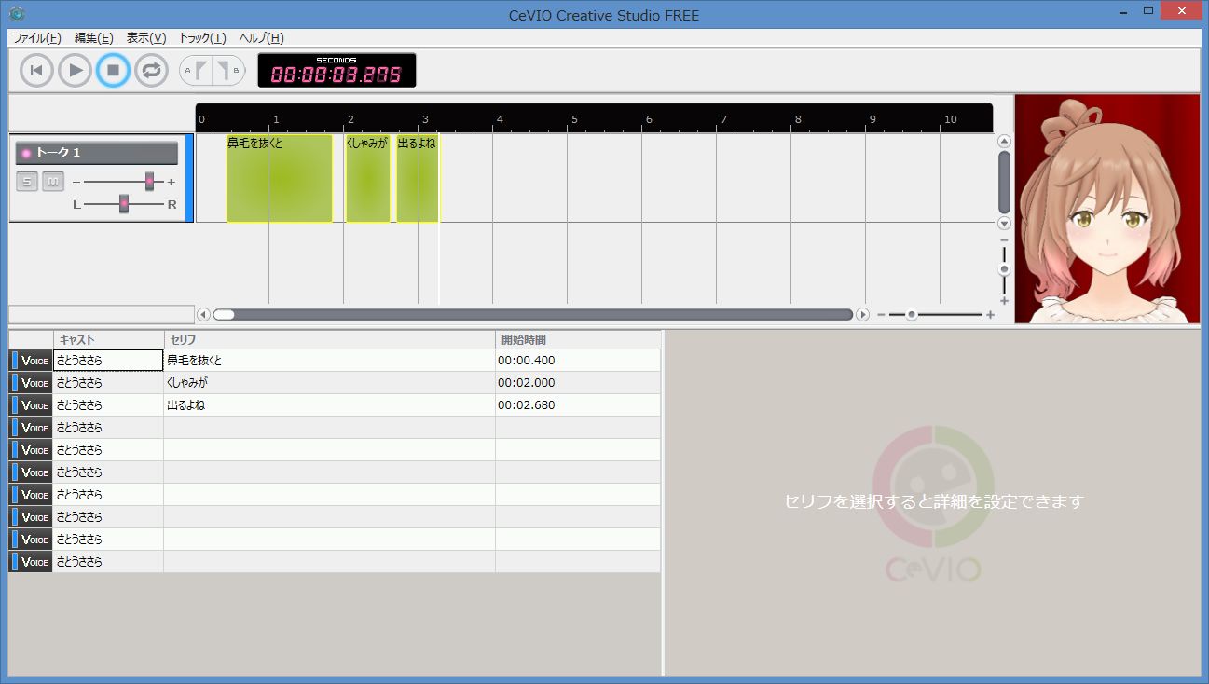This screenshot has width=1209, height=684.
Task: Click the timeline scroll-left arrow
Action: tap(204, 315)
